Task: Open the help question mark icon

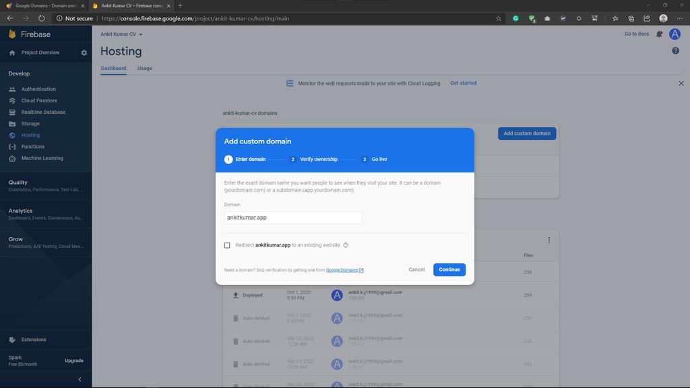Action: [675, 51]
